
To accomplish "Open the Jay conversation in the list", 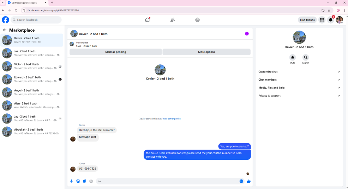I will tap(32, 118).
